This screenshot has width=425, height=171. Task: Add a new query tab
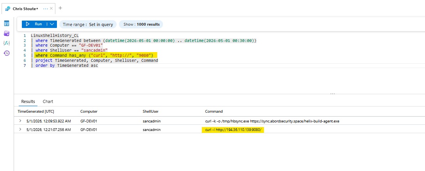[60, 8]
